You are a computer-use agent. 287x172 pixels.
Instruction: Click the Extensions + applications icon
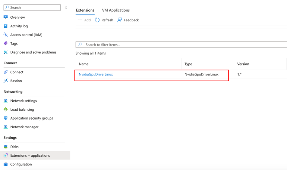pos(6,156)
